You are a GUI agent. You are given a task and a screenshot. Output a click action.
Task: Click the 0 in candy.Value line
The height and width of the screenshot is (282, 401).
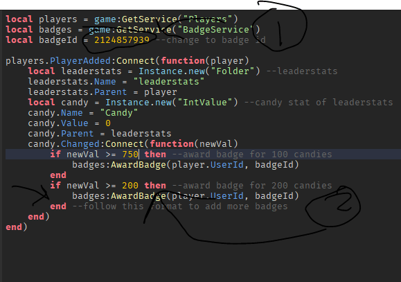point(108,123)
